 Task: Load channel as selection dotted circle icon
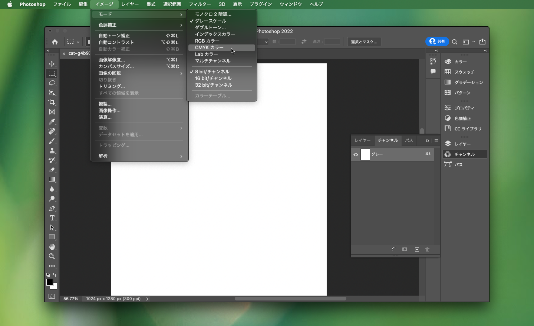coord(394,250)
